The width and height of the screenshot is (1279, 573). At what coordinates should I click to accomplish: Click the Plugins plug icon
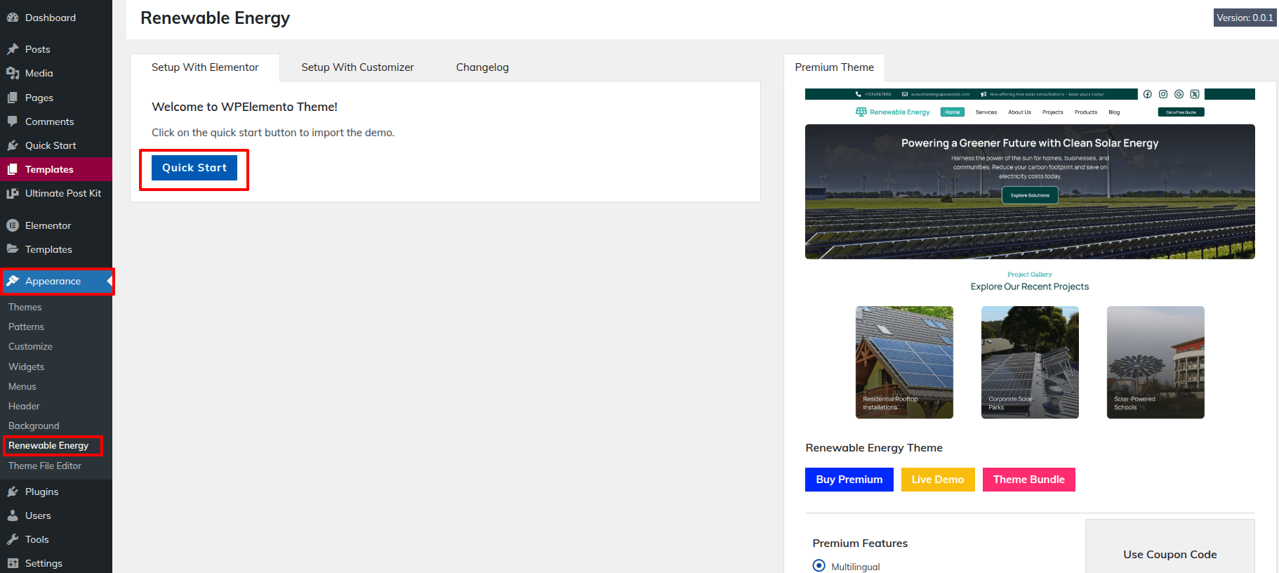coord(13,492)
